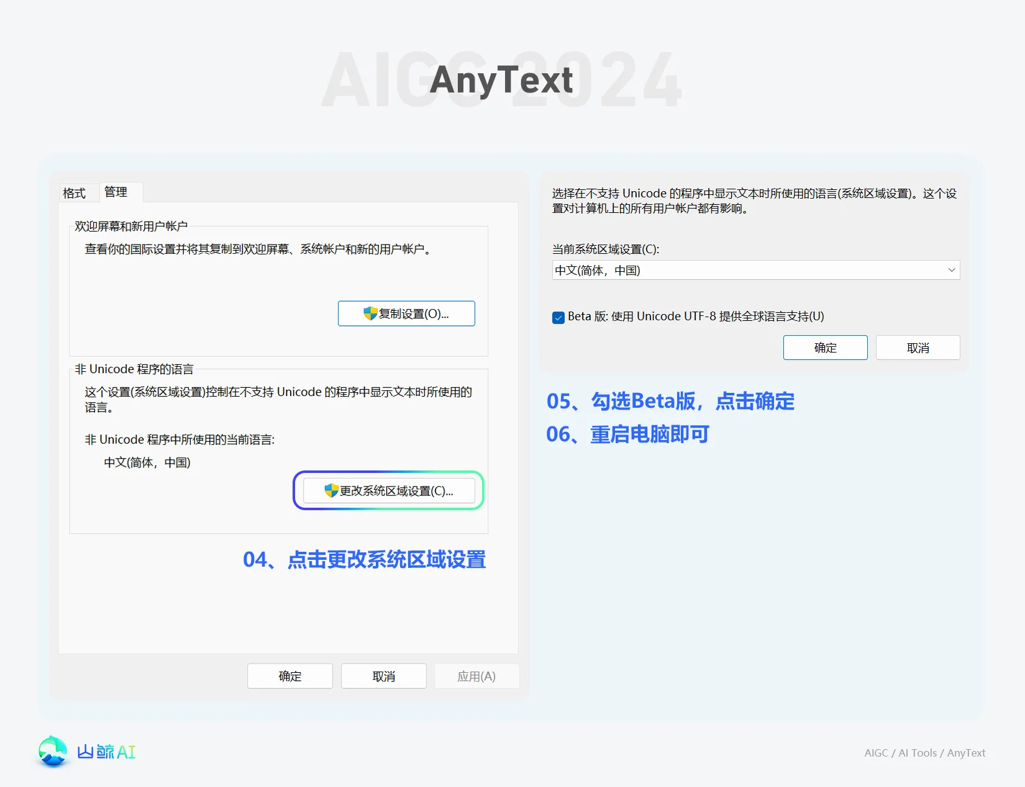This screenshot has height=787, width=1025.
Task: Switch to the 格式 tab
Action: (75, 193)
